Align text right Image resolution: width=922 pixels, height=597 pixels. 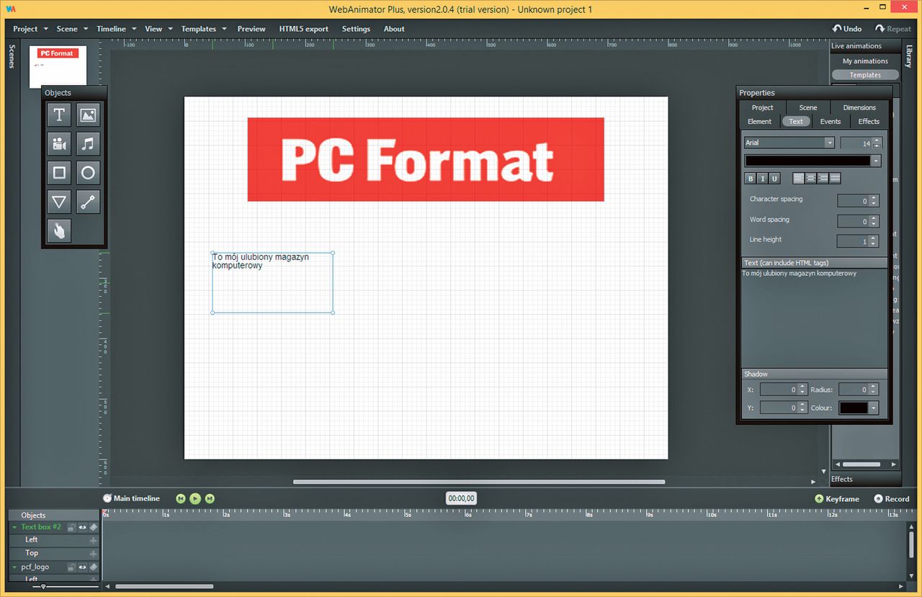coord(823,179)
